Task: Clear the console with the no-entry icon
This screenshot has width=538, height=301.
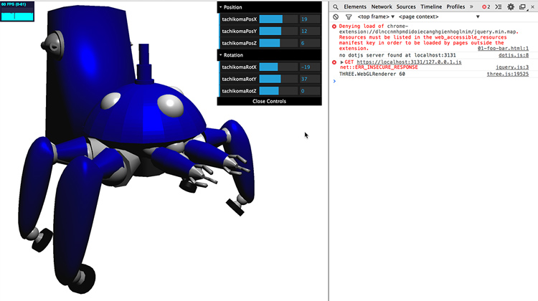Action: pyautogui.click(x=336, y=16)
